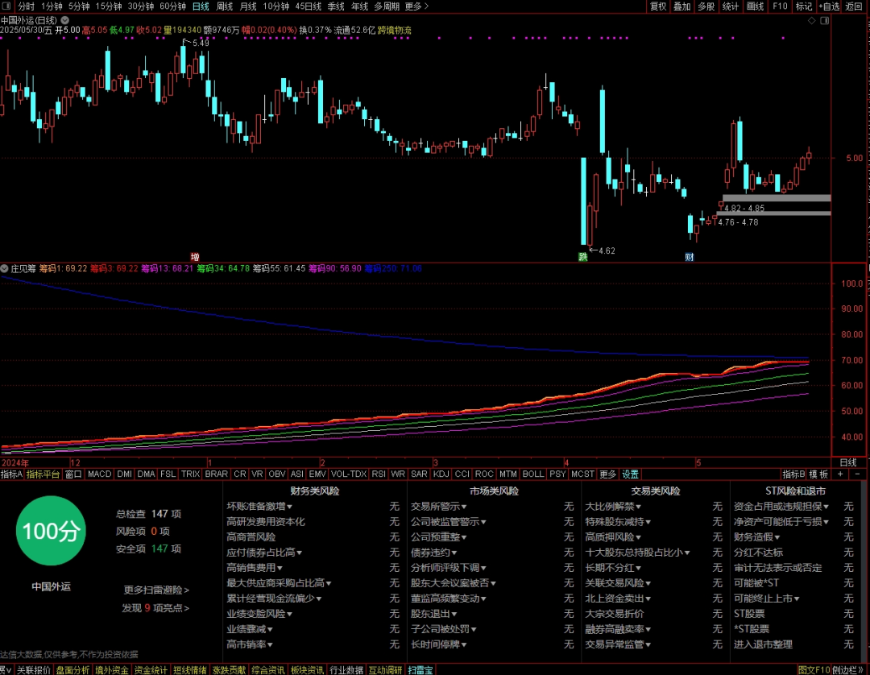Switch to the 周线 weekly timeframe tab
Screen dimensions: 870x675
(x=224, y=6)
